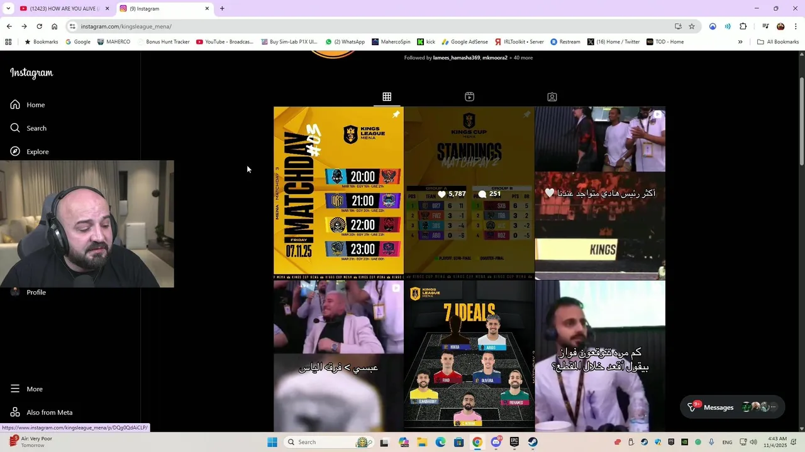The image size is (805, 452).
Task: Close the Instagram browser tab
Action: pos(207,9)
